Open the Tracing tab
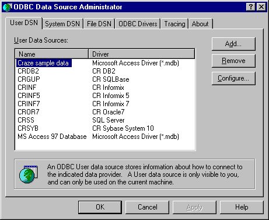The width and height of the screenshot is (269, 220). (x=174, y=24)
